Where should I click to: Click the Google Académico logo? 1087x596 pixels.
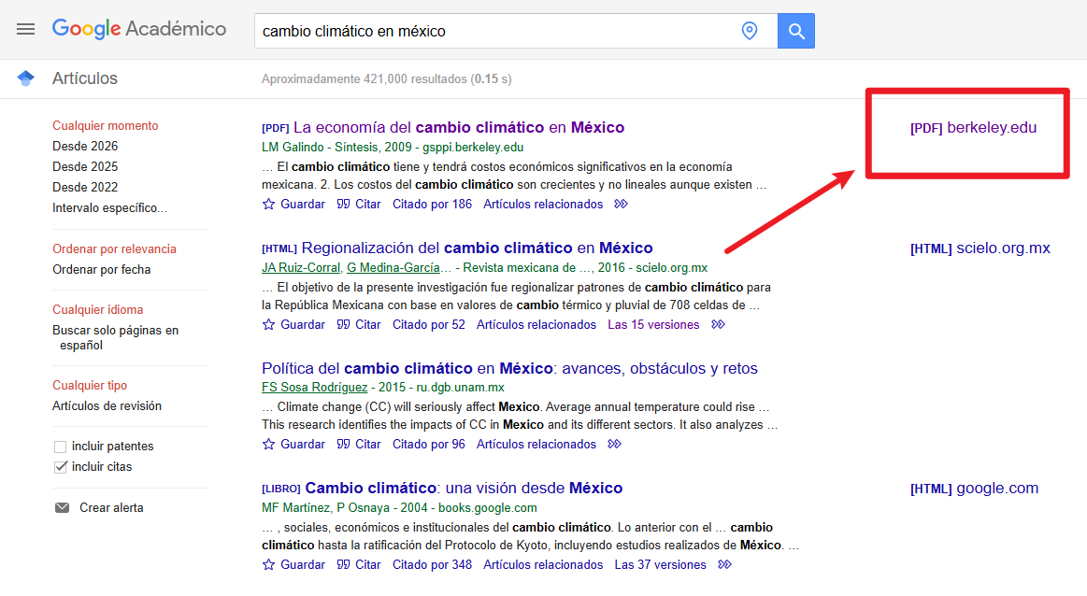click(x=138, y=29)
